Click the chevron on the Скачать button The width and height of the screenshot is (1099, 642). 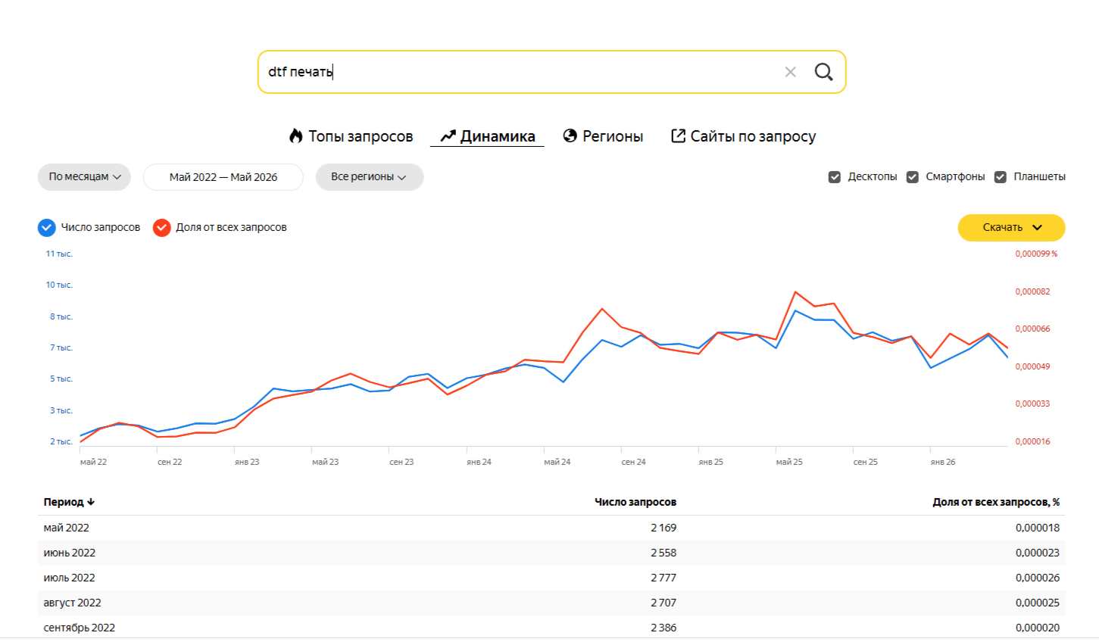[1038, 227]
